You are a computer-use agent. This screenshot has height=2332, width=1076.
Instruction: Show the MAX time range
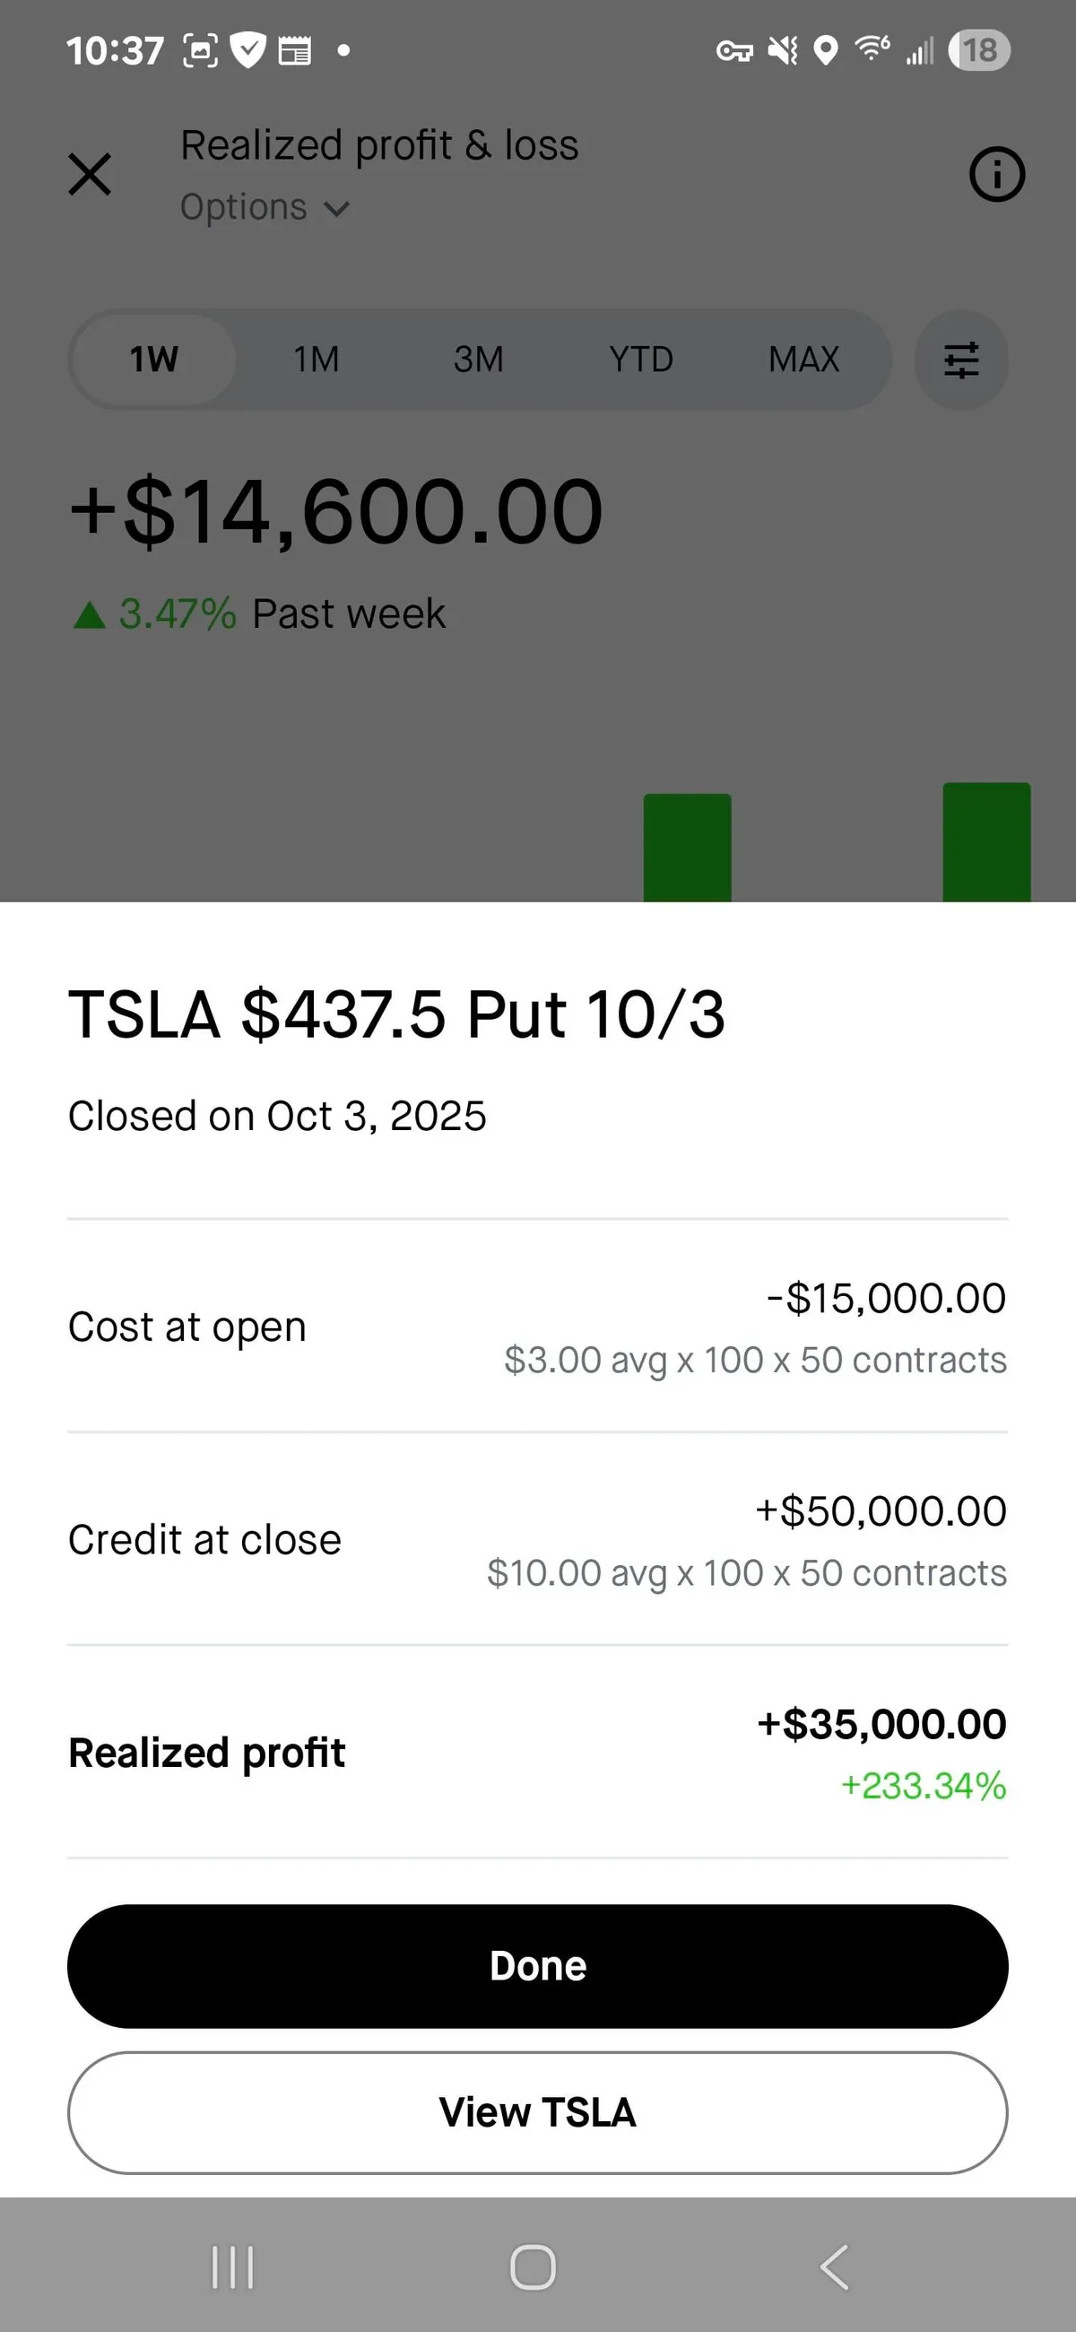coord(803,360)
